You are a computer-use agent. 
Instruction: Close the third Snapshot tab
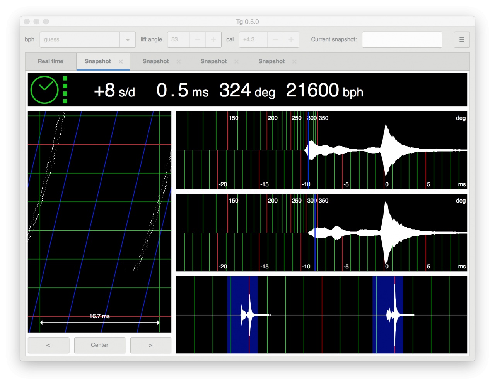(236, 62)
